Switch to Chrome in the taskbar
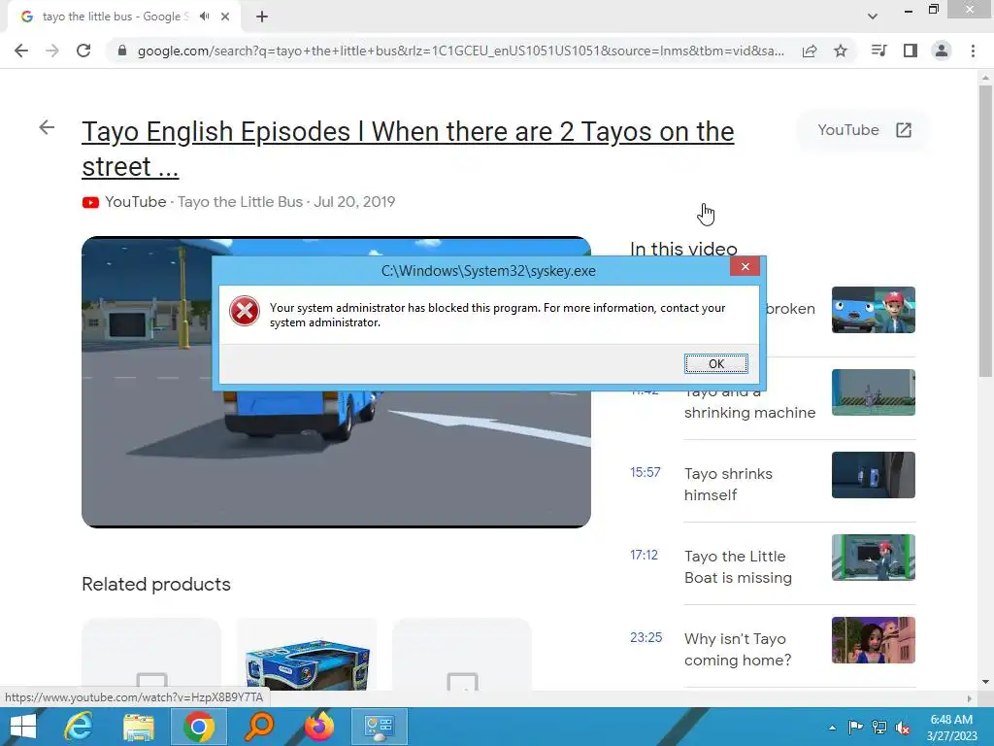The height and width of the screenshot is (746, 994). point(198,727)
